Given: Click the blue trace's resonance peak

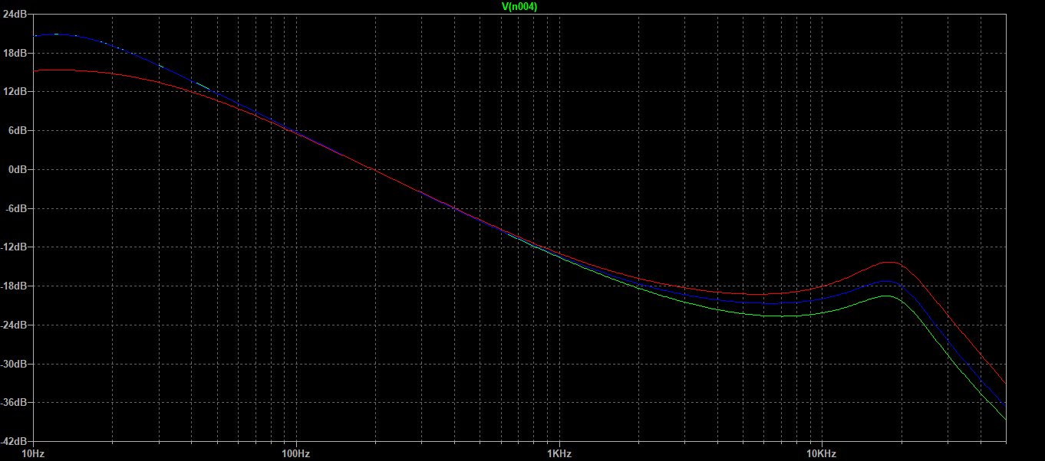Looking at the screenshot, I should tap(888, 281).
